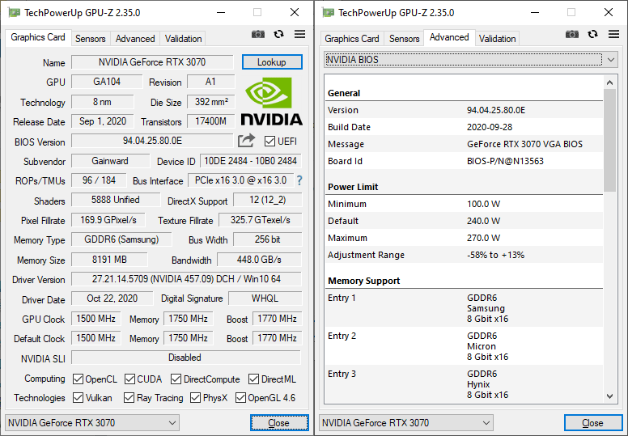Select the Build Date 2020-09-28 row
The width and height of the screenshot is (628, 436).
tap(464, 127)
